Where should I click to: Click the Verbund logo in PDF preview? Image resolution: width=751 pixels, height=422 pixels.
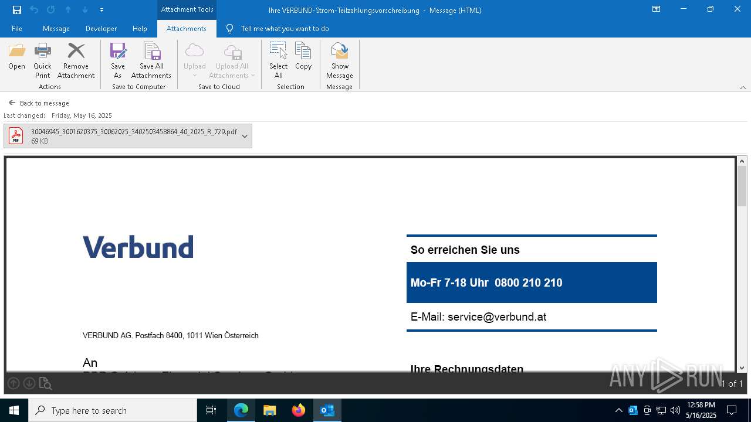(x=138, y=247)
